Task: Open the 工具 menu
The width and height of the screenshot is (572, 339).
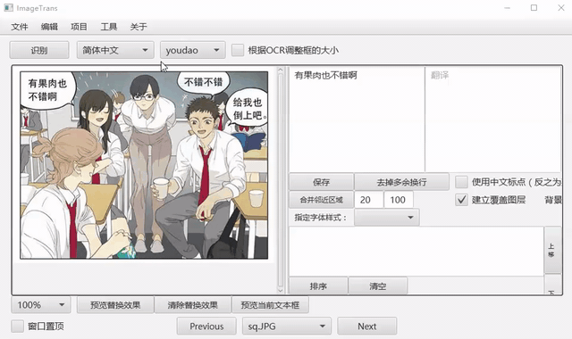Action: 109,27
